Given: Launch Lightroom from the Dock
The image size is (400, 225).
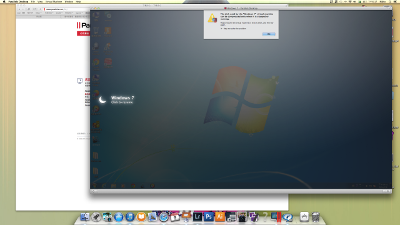Looking at the screenshot, I should point(197,217).
